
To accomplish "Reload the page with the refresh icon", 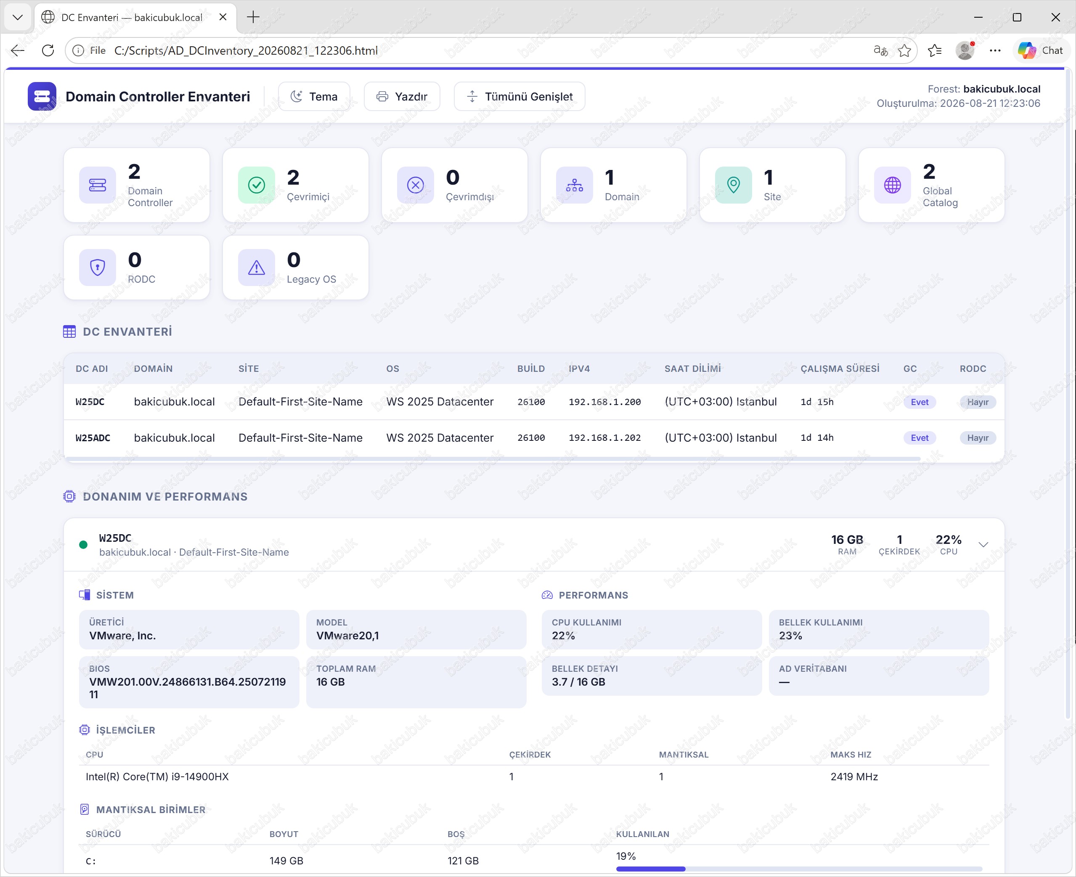I will click(48, 50).
